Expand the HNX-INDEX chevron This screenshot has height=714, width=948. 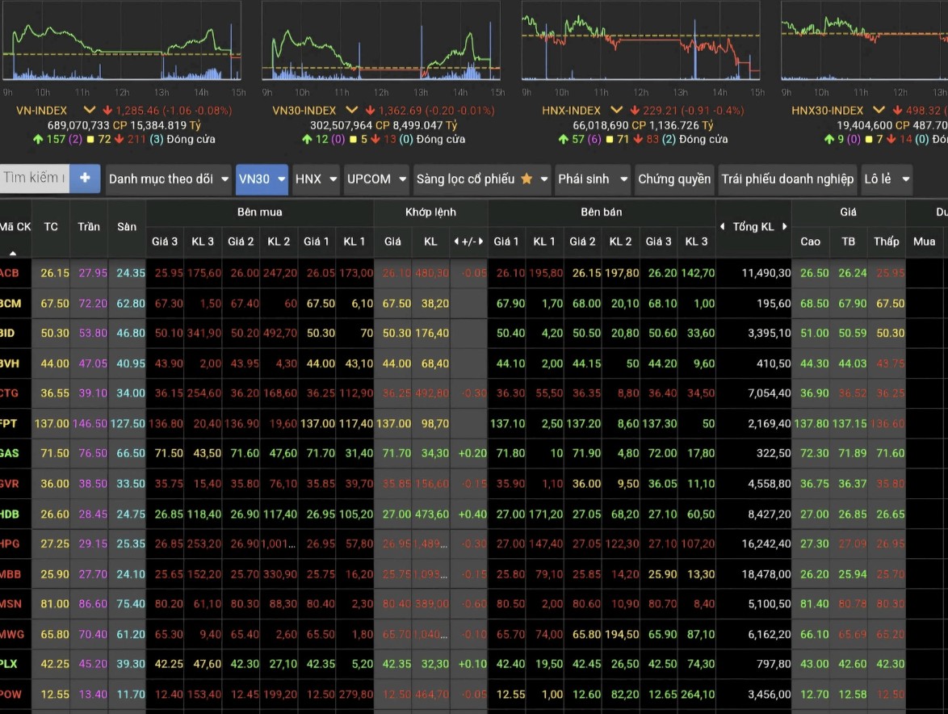(x=616, y=110)
